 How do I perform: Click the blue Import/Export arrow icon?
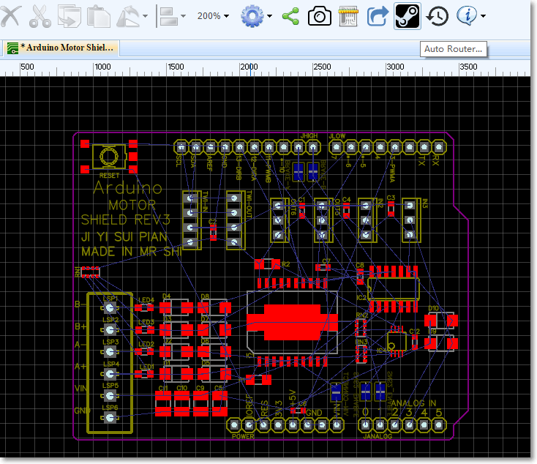(378, 16)
